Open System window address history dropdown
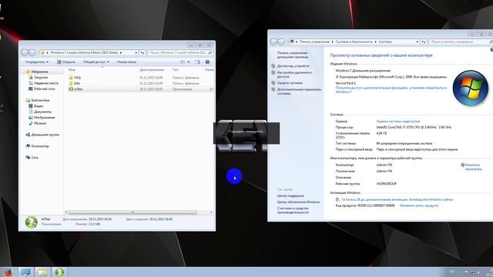 pos(418,42)
